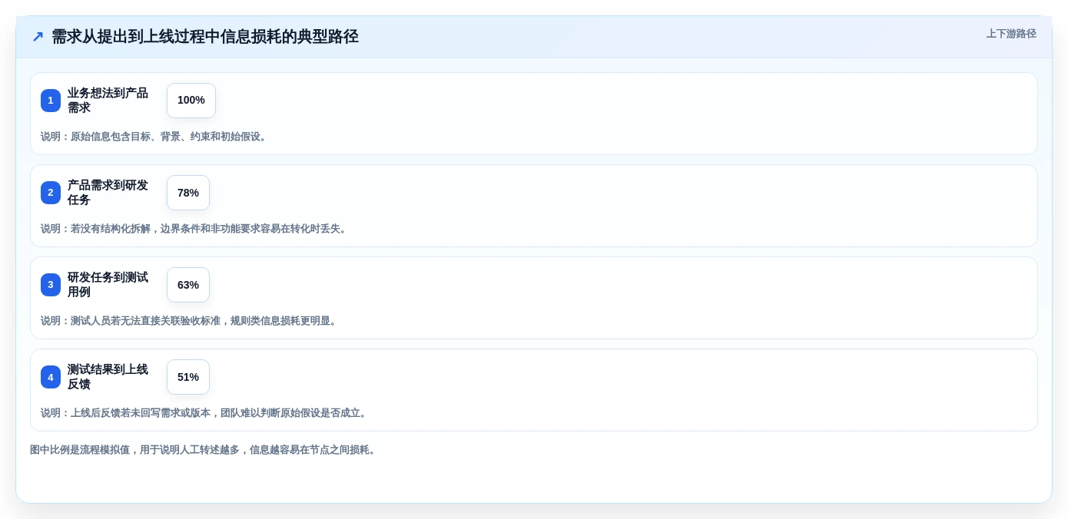1068x519 pixels.
Task: Click the arrow icon beside the title
Action: pyautogui.click(x=38, y=37)
